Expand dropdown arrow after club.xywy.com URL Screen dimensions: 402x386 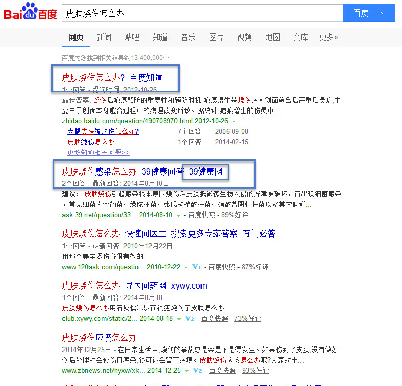coord(179,319)
